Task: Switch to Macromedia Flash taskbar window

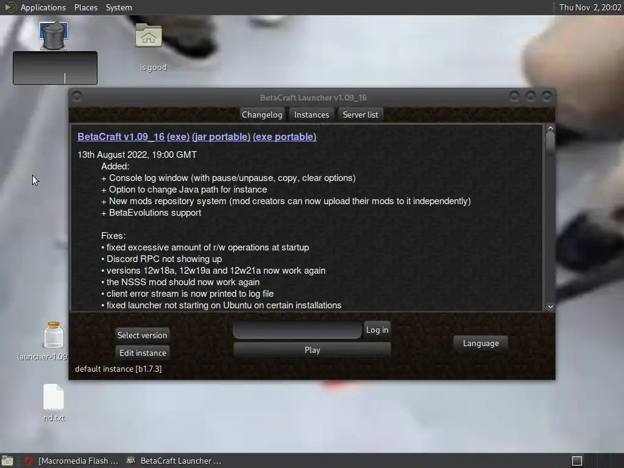Action: click(x=72, y=461)
